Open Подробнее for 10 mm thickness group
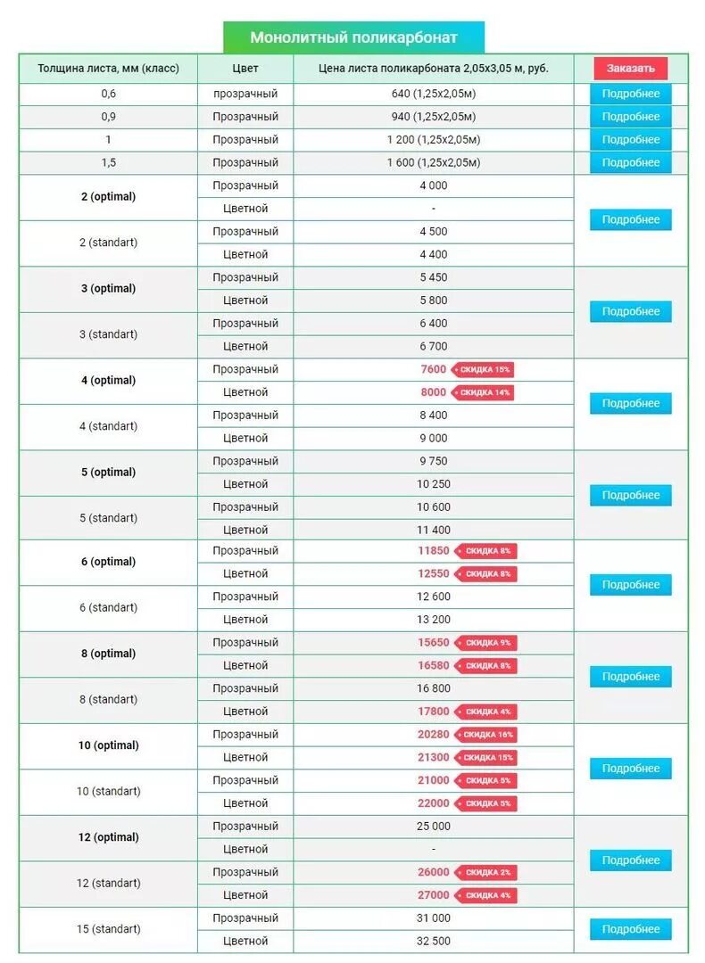The height and width of the screenshot is (963, 705). coord(630,769)
